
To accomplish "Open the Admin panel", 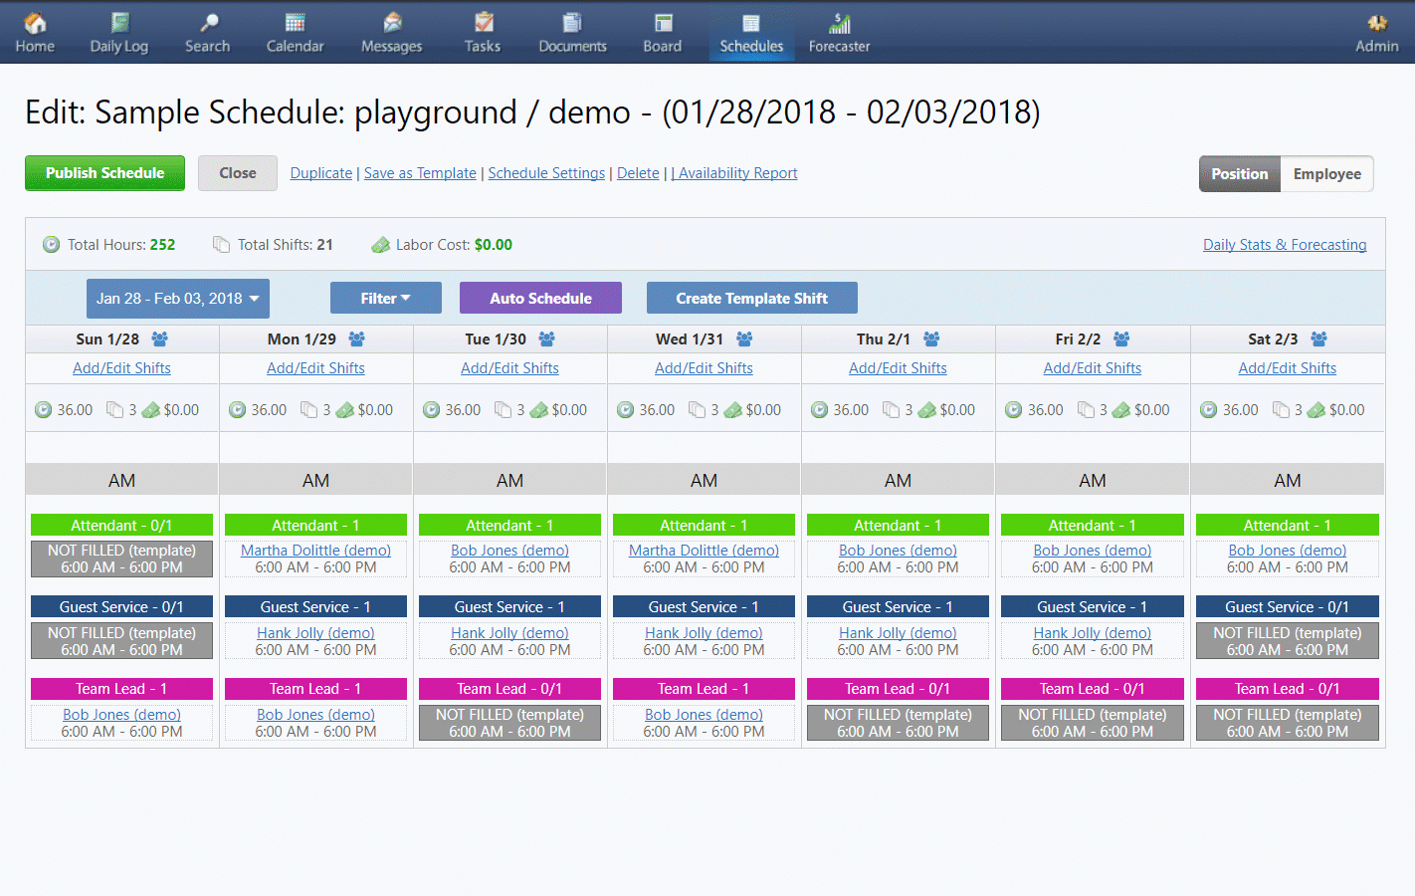I will pyautogui.click(x=1376, y=32).
